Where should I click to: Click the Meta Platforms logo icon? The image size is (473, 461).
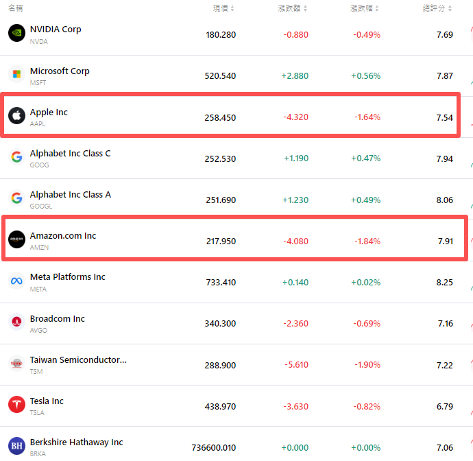16,281
